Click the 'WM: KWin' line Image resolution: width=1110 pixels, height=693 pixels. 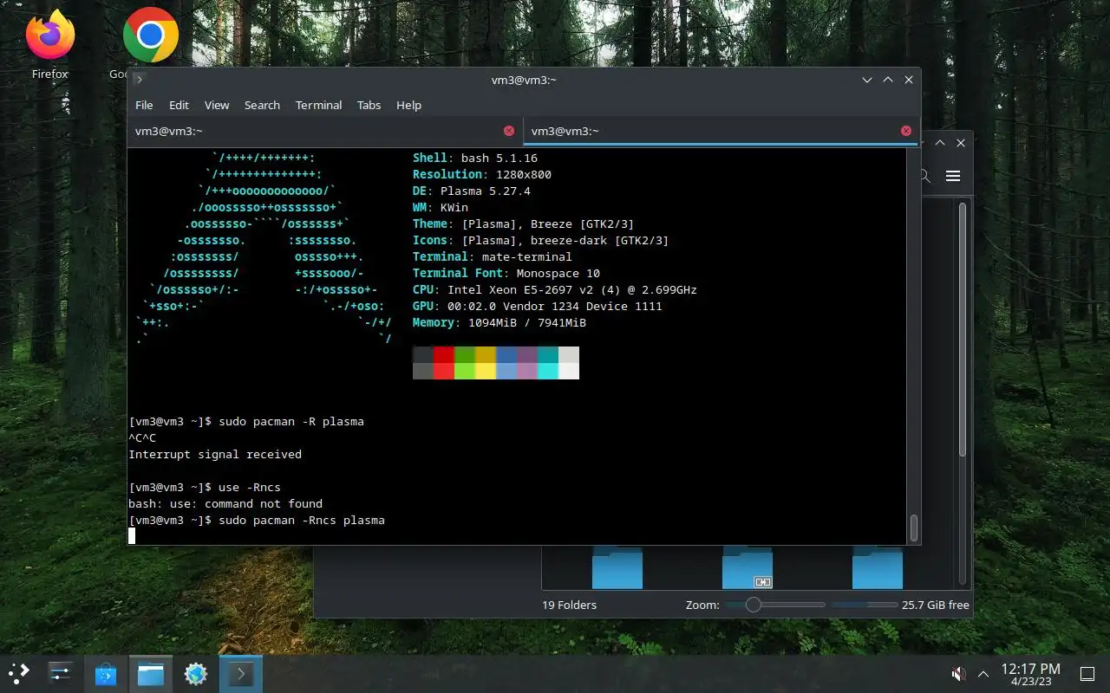point(441,207)
